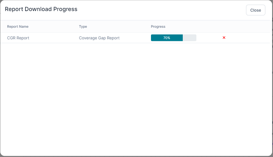273x157 pixels.
Task: Close the Report Download Progress dialog
Action: (x=256, y=10)
